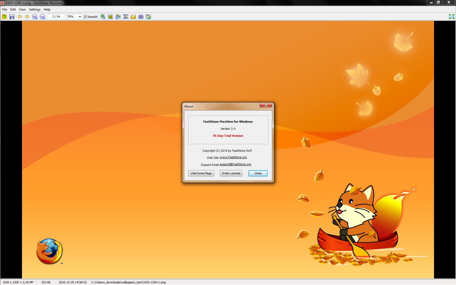Click the Order License button
The image size is (456, 285).
231,173
